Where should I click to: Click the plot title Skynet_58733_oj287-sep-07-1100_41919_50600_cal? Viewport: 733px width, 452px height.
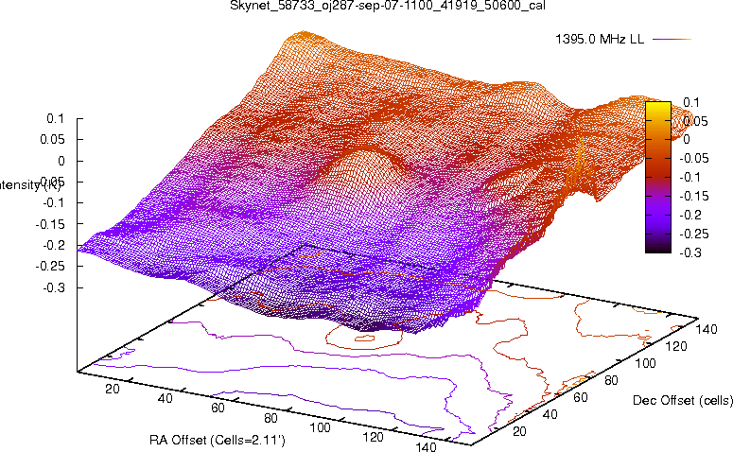(x=388, y=6)
